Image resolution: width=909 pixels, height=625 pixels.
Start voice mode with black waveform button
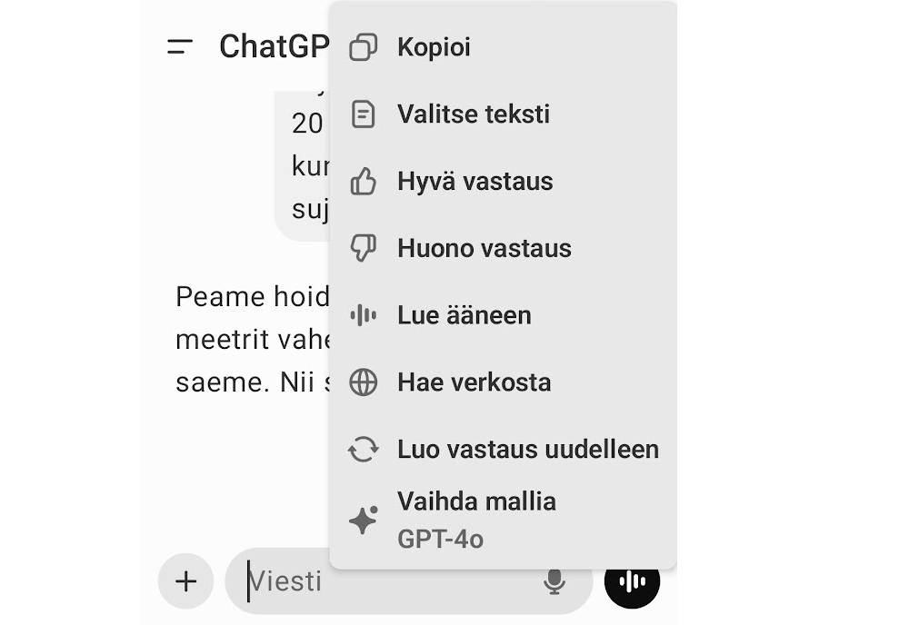(632, 581)
